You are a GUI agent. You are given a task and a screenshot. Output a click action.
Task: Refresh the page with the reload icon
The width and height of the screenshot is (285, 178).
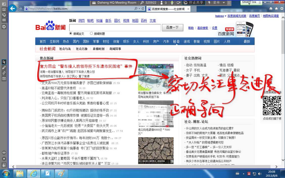(x=143, y=9)
